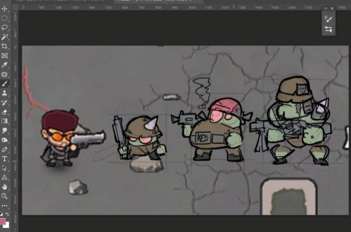Select the Triangle shape tool
The image size is (351, 232).
tap(4, 177)
